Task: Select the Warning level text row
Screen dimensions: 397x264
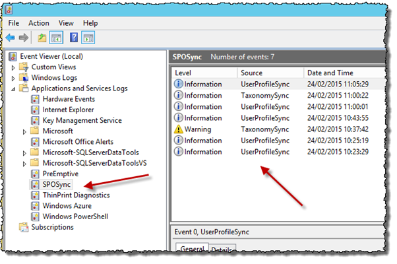Action: (x=197, y=129)
